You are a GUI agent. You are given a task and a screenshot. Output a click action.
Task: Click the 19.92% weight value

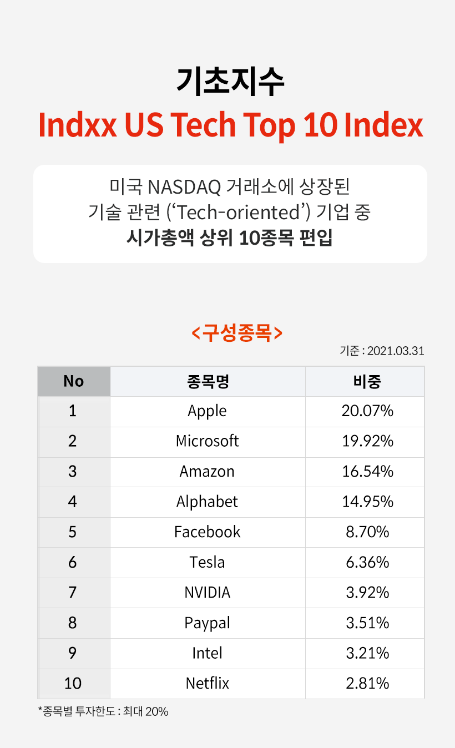(x=367, y=441)
